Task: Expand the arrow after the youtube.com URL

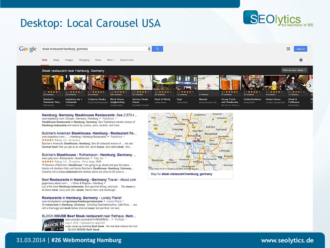Action: [x=112, y=219]
